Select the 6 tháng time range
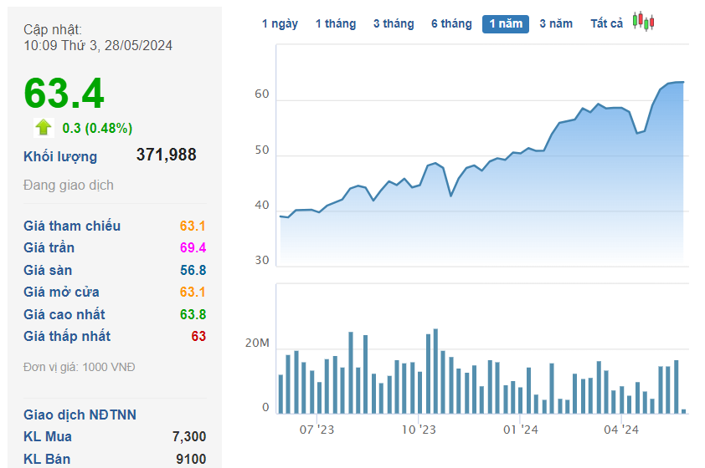 [451, 23]
